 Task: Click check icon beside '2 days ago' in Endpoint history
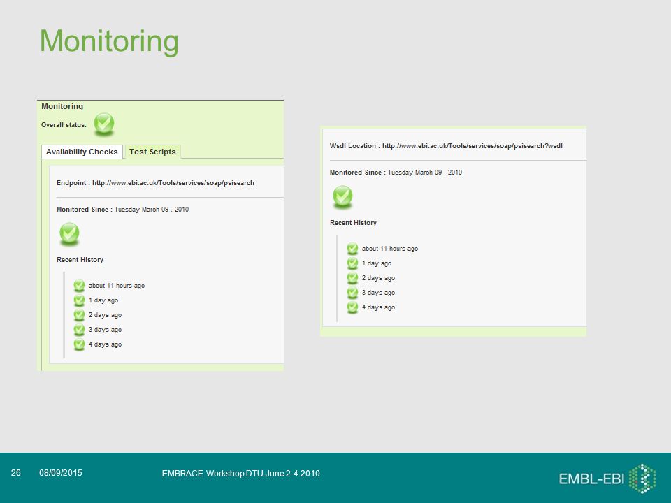(x=79, y=315)
